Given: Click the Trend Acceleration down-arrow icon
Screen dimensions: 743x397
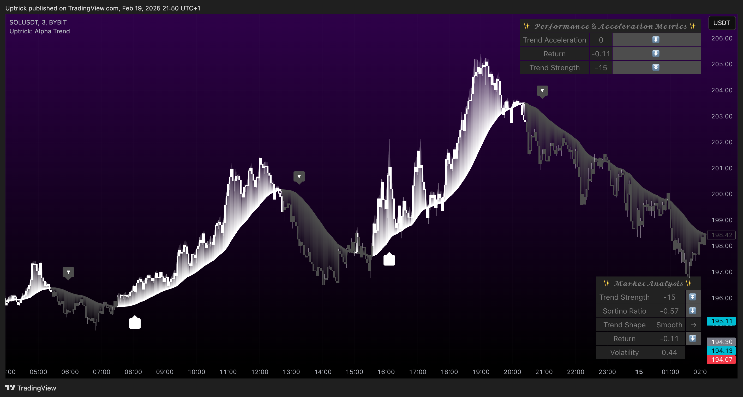Looking at the screenshot, I should (x=656, y=40).
